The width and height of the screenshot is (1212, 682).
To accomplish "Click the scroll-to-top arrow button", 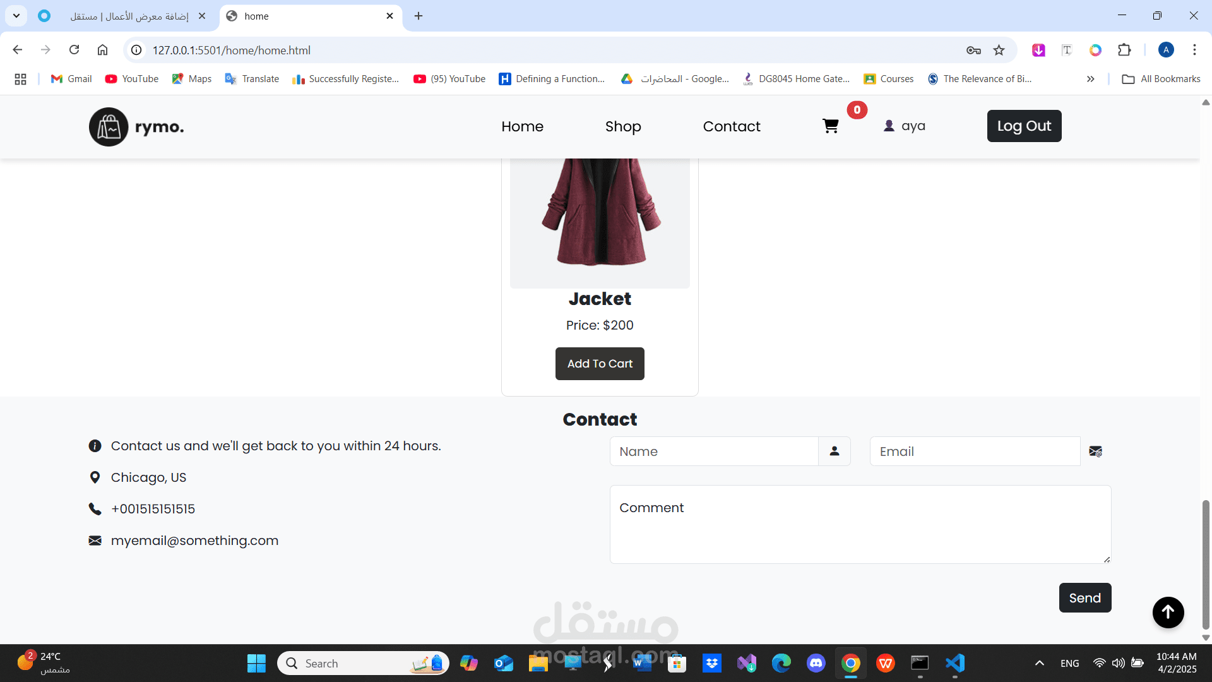I will point(1168,612).
